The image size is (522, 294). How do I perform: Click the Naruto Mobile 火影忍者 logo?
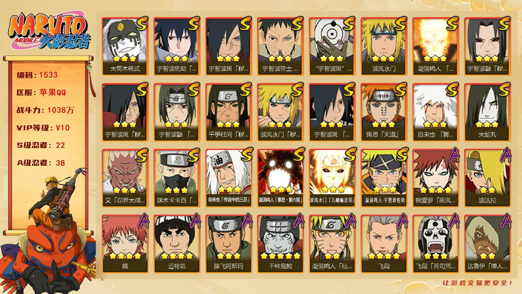(49, 31)
